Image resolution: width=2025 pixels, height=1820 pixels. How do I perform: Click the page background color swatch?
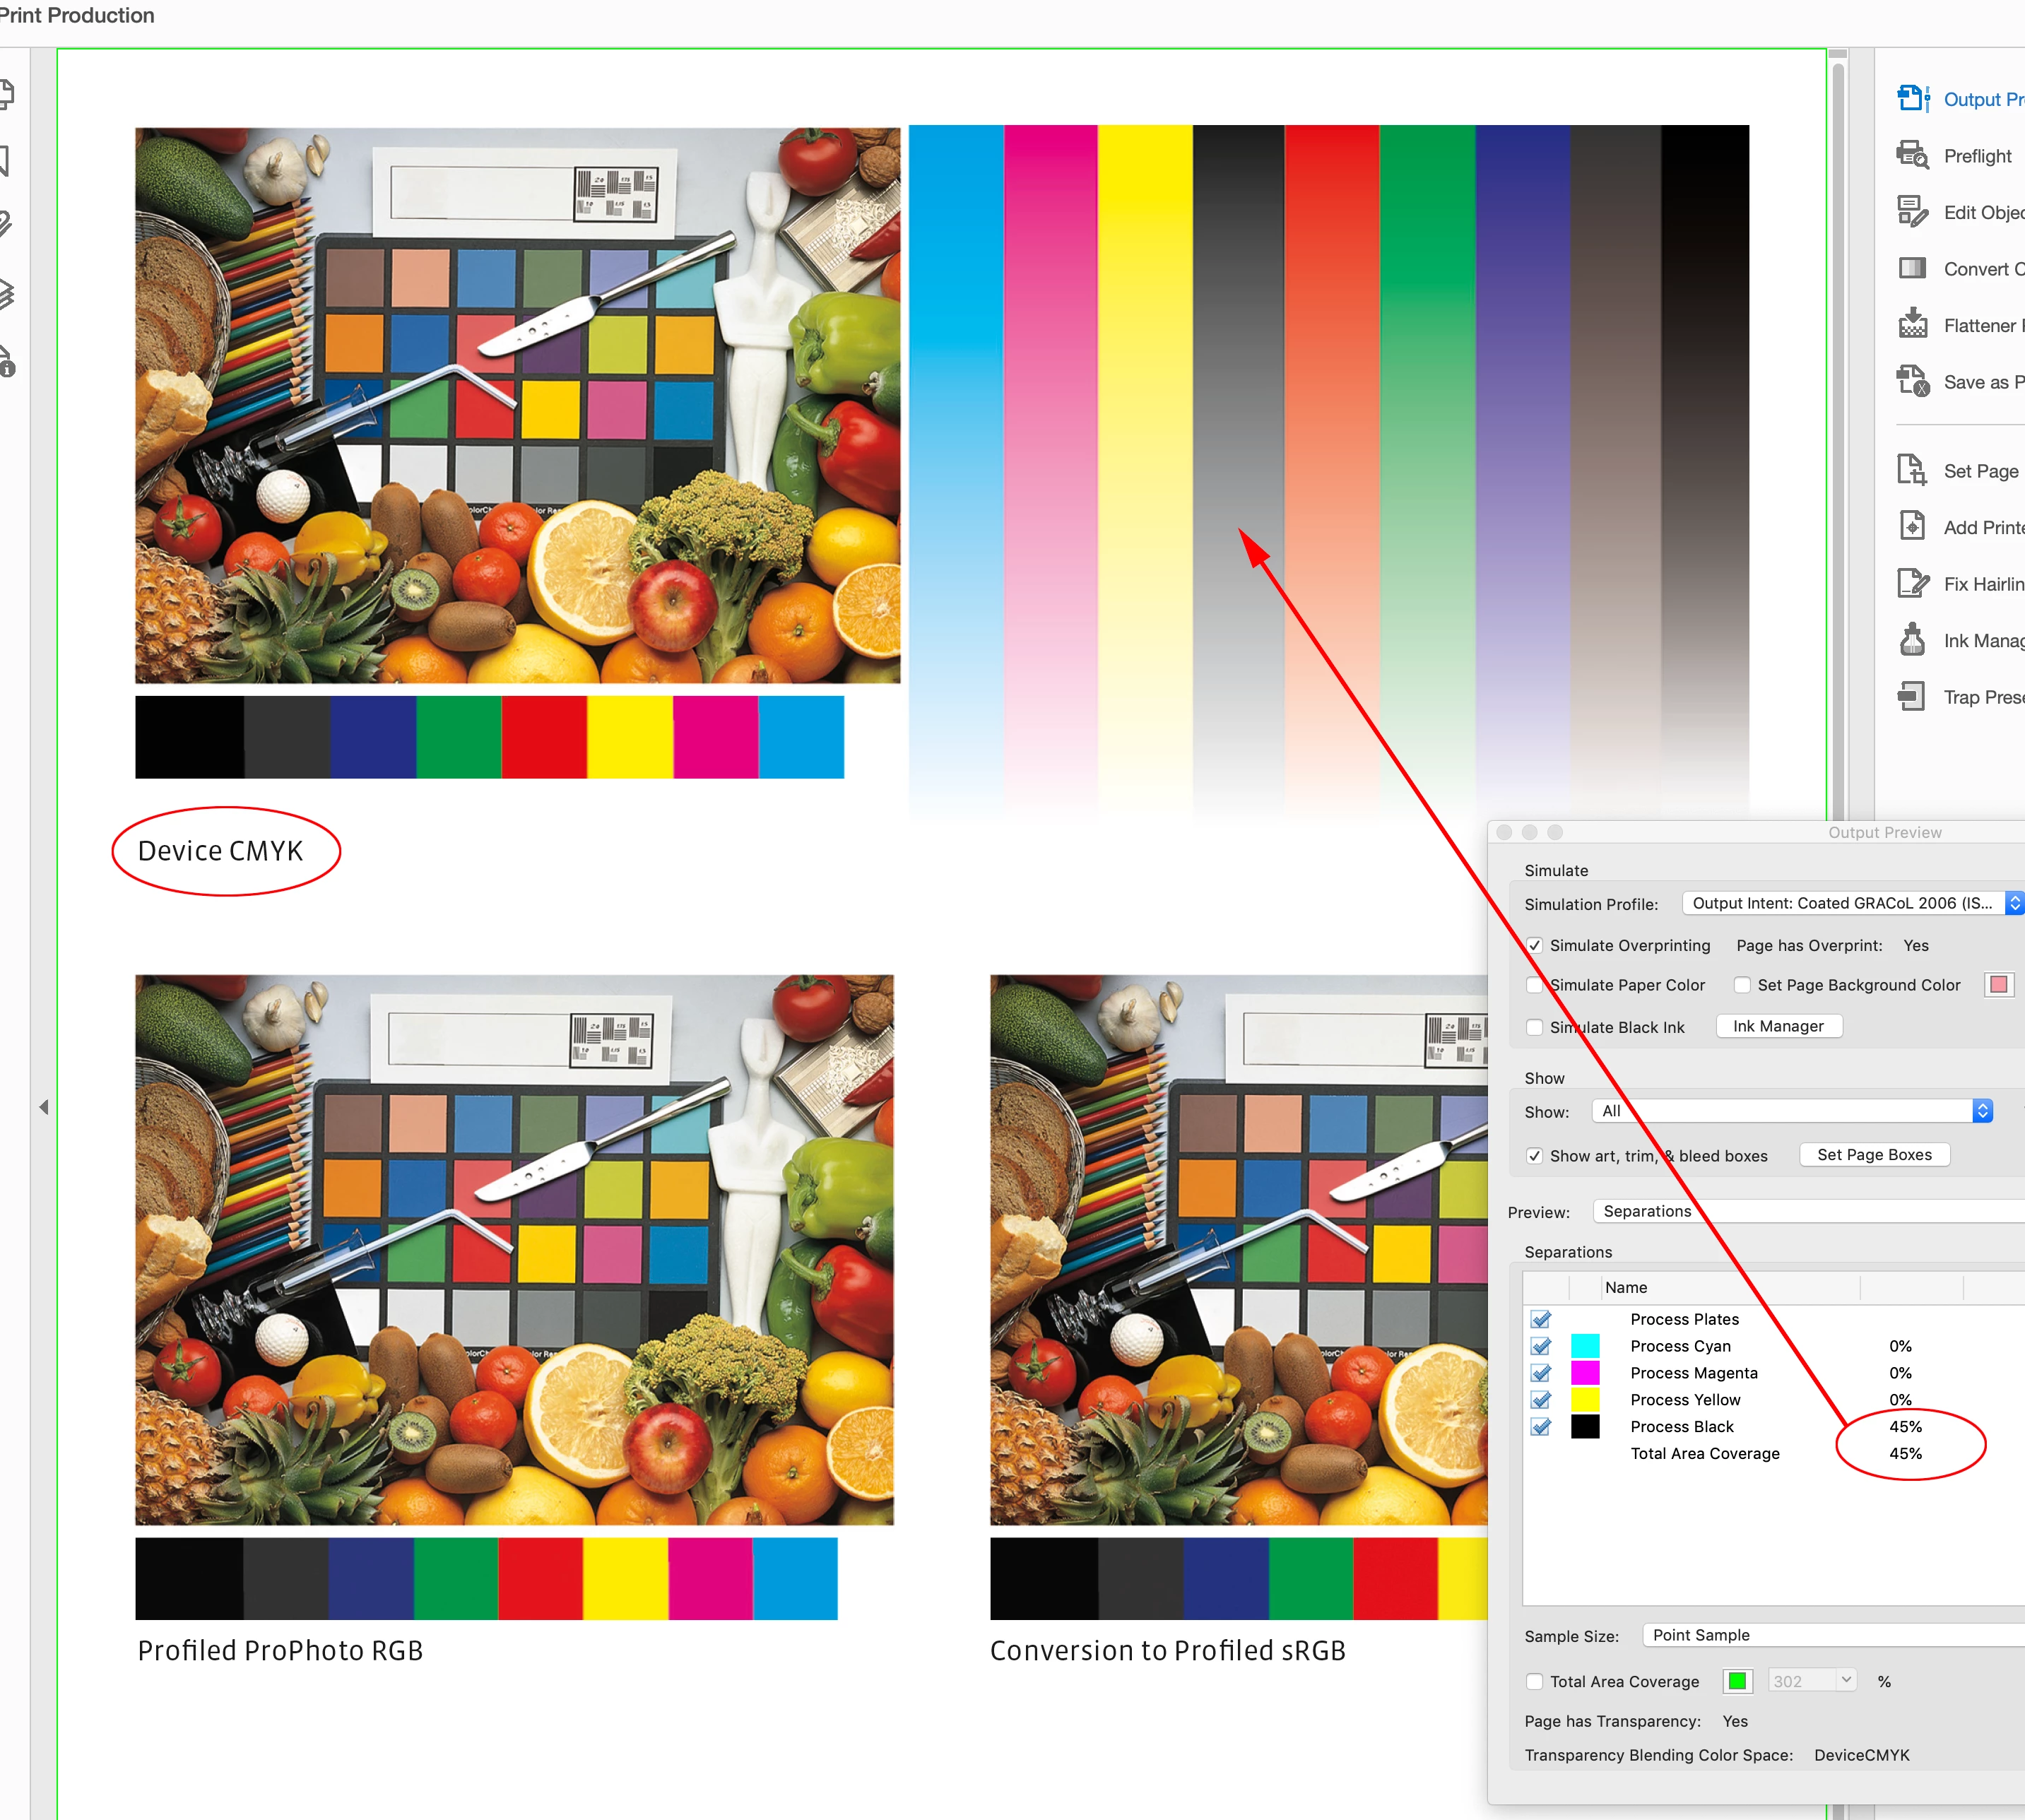click(x=1998, y=985)
